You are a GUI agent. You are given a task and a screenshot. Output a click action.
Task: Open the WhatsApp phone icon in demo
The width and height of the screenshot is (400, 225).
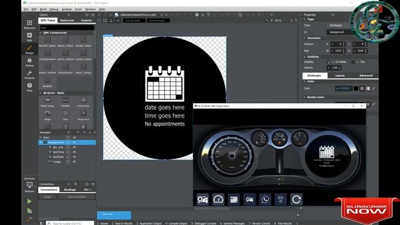point(265,199)
